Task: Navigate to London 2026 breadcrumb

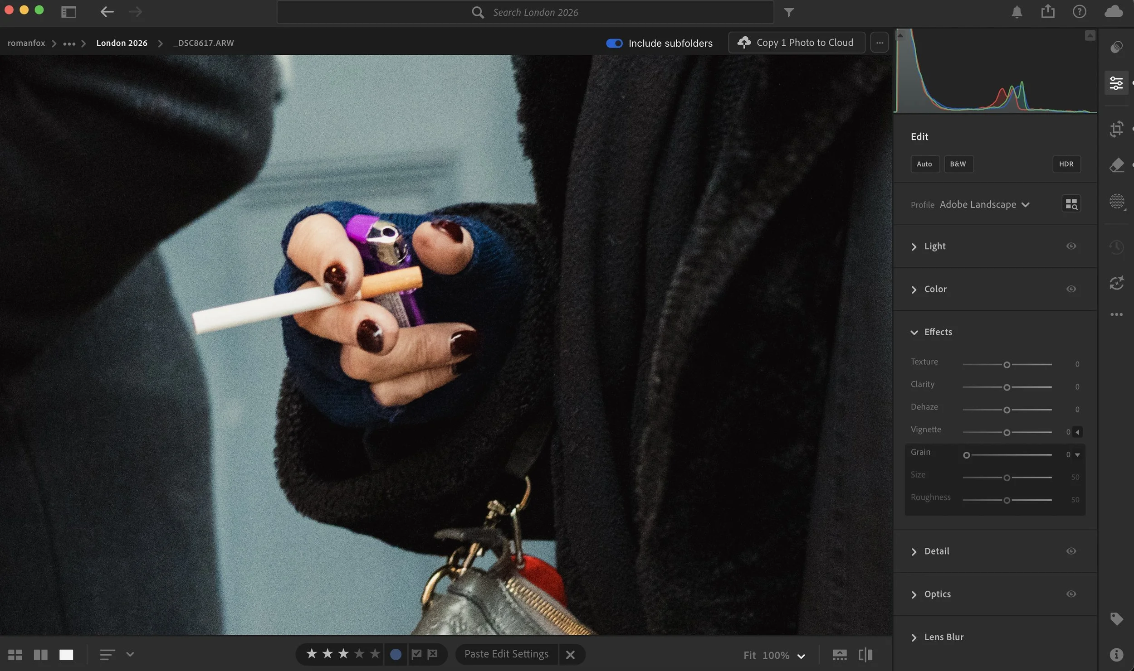Action: click(x=122, y=43)
